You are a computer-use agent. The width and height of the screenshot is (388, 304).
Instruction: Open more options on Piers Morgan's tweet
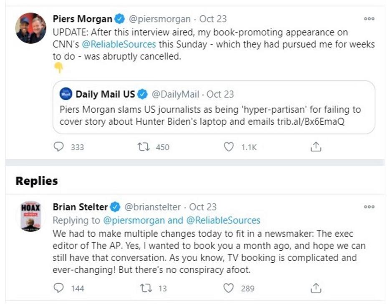369,19
